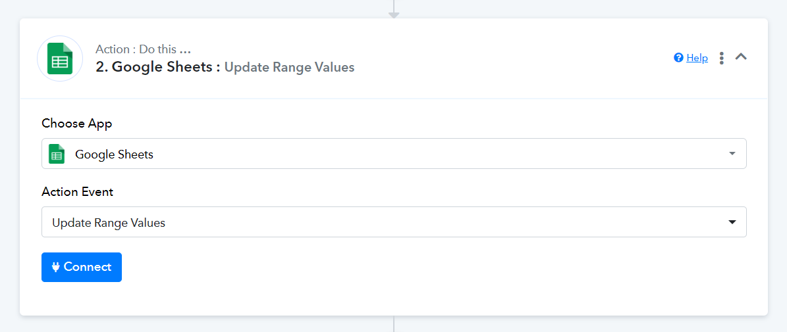
Task: Open the Choose App dropdown field
Action: coord(394,153)
